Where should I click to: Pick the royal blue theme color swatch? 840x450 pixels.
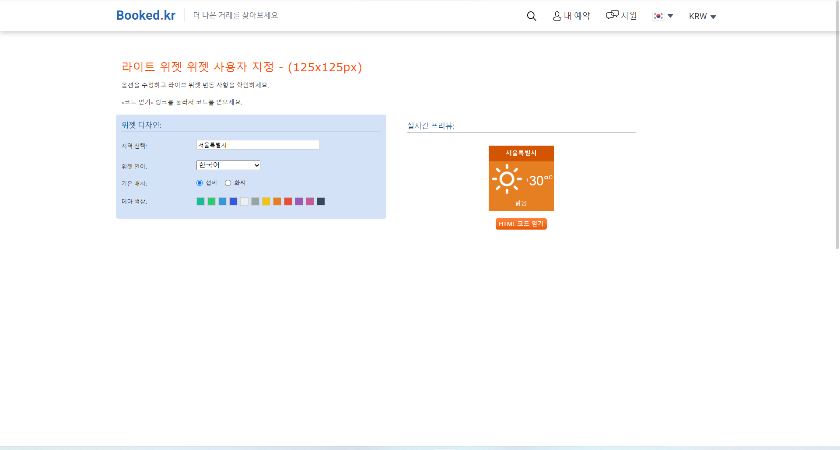[233, 201]
